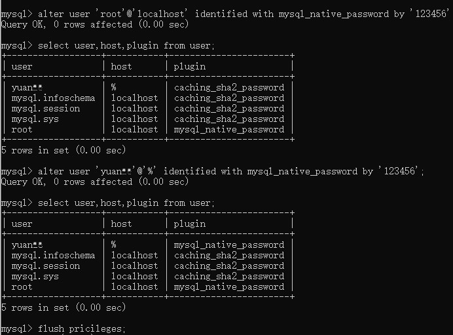Click the 'plugin' column header in second table

coord(190,224)
